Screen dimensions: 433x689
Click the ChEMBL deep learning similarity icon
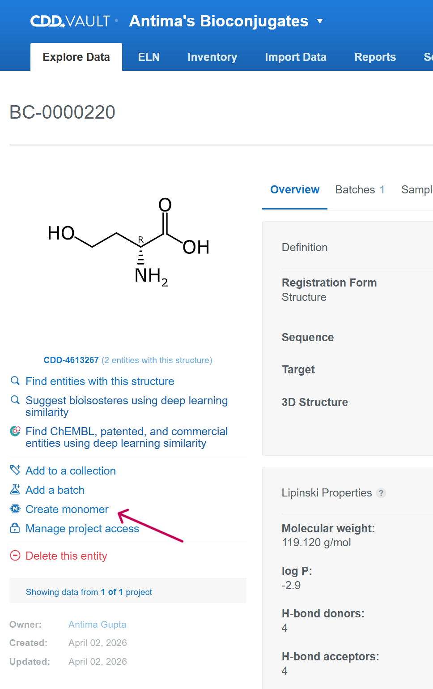pos(15,431)
